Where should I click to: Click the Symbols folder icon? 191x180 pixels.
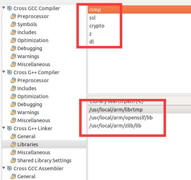[13, 24]
